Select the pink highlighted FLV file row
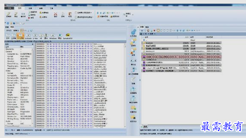The width and height of the screenshot is (246, 138). (181, 57)
